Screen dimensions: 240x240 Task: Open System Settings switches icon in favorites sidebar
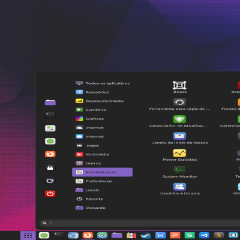[50, 128]
